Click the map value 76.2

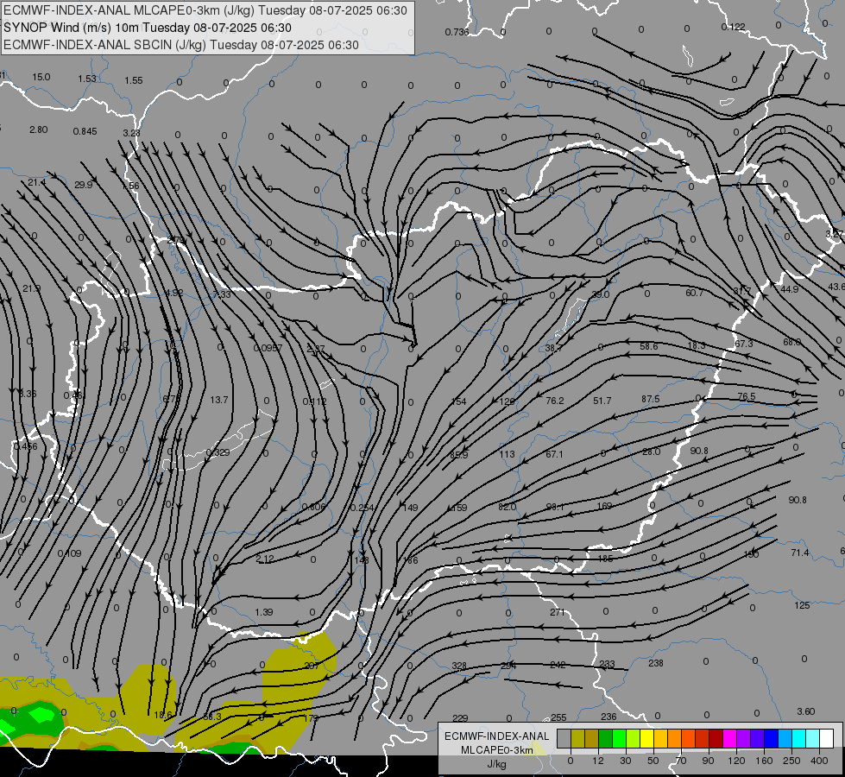coord(554,401)
